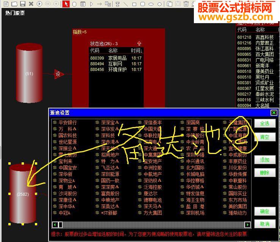280x242 pixels.
Task: Click the 清空 button
Action: pos(265,137)
